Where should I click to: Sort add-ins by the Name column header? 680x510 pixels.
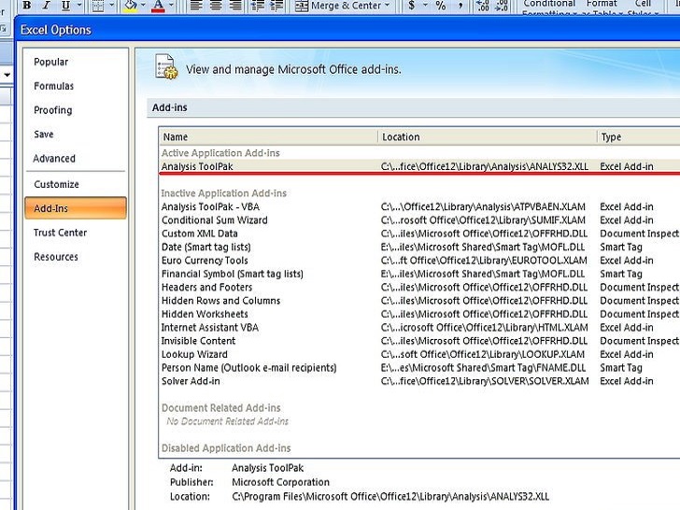[x=268, y=136]
